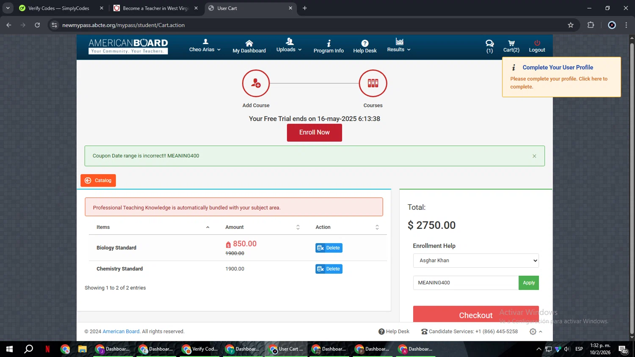This screenshot has height=357, width=635.
Task: Delete the Biology Standard item
Action: [x=329, y=248]
